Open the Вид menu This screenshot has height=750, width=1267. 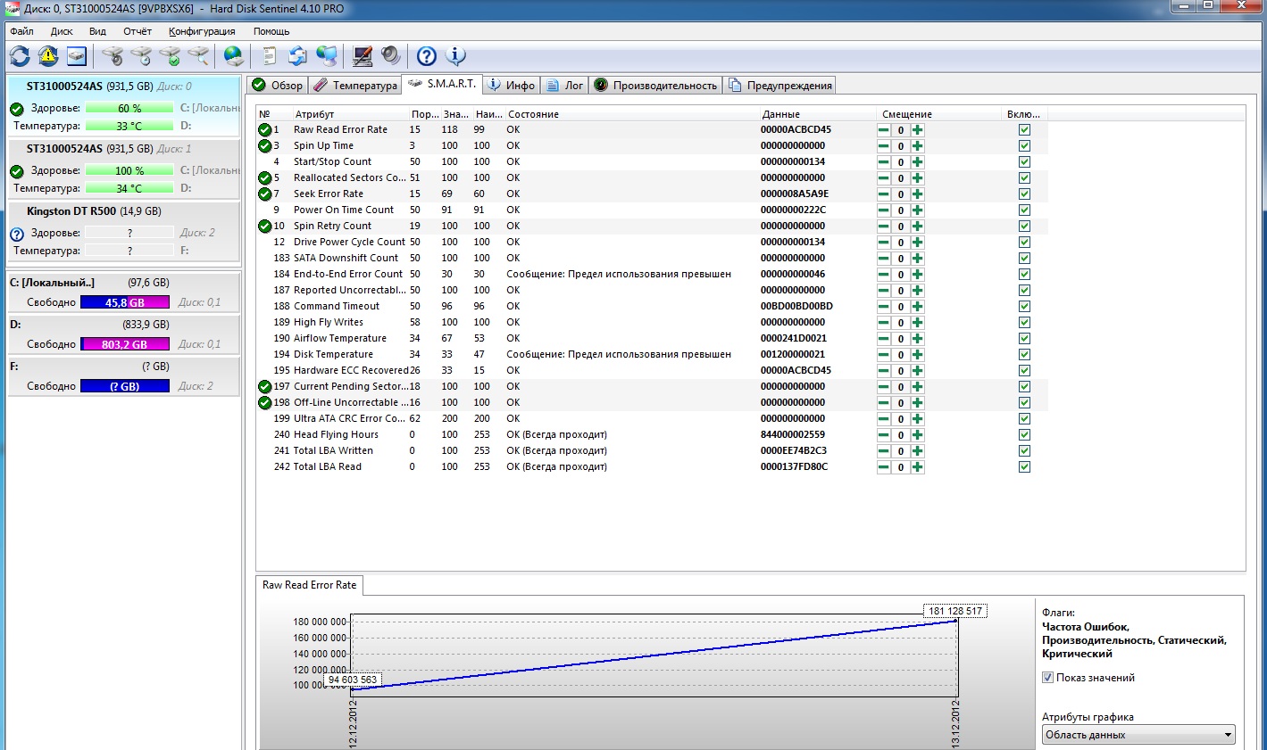coord(97,31)
